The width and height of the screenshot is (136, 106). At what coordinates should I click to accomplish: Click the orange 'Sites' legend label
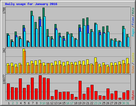(133, 69)
